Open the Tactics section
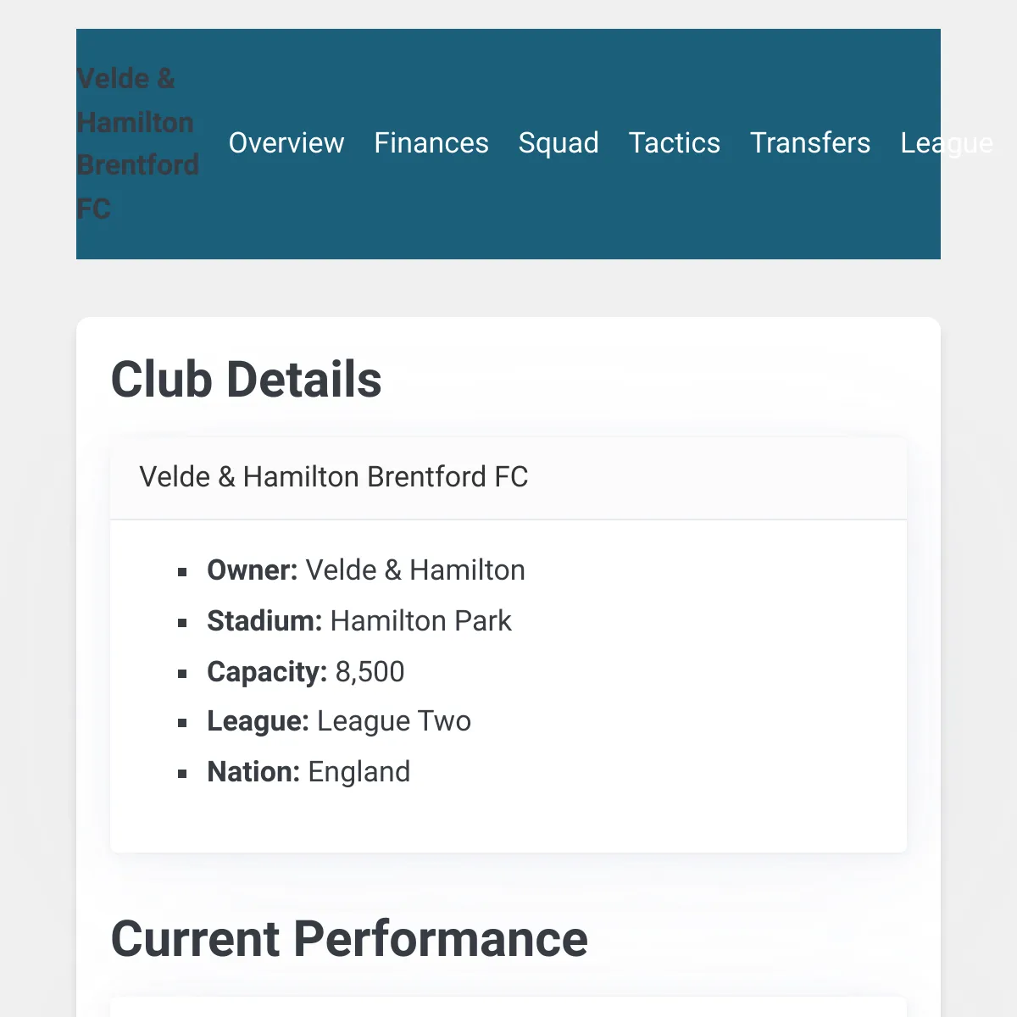The height and width of the screenshot is (1017, 1017). pos(675,143)
